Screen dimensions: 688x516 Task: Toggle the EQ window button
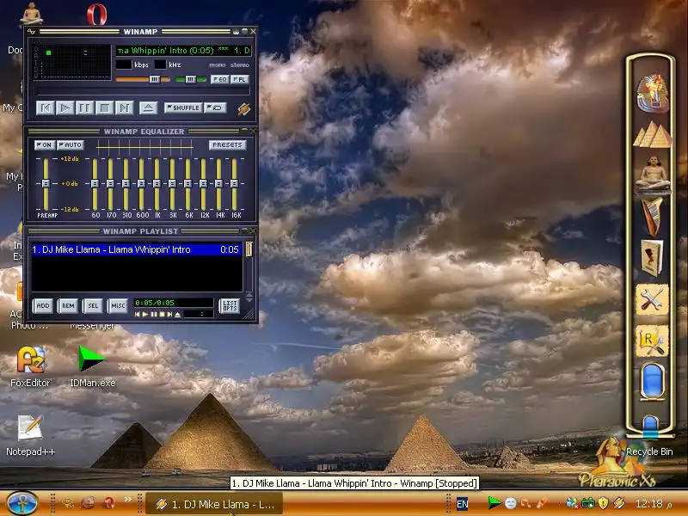pyautogui.click(x=220, y=79)
